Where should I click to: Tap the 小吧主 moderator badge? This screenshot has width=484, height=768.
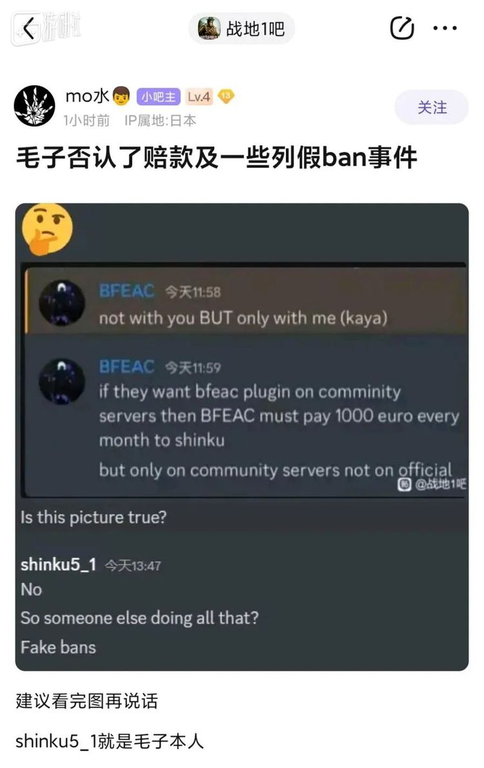point(158,96)
